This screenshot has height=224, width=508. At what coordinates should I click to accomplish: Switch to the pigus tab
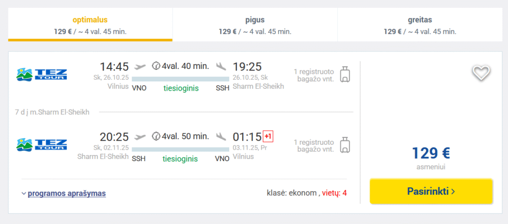[x=254, y=25]
